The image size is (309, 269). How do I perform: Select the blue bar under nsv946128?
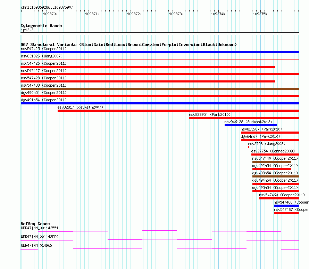tap(250, 125)
